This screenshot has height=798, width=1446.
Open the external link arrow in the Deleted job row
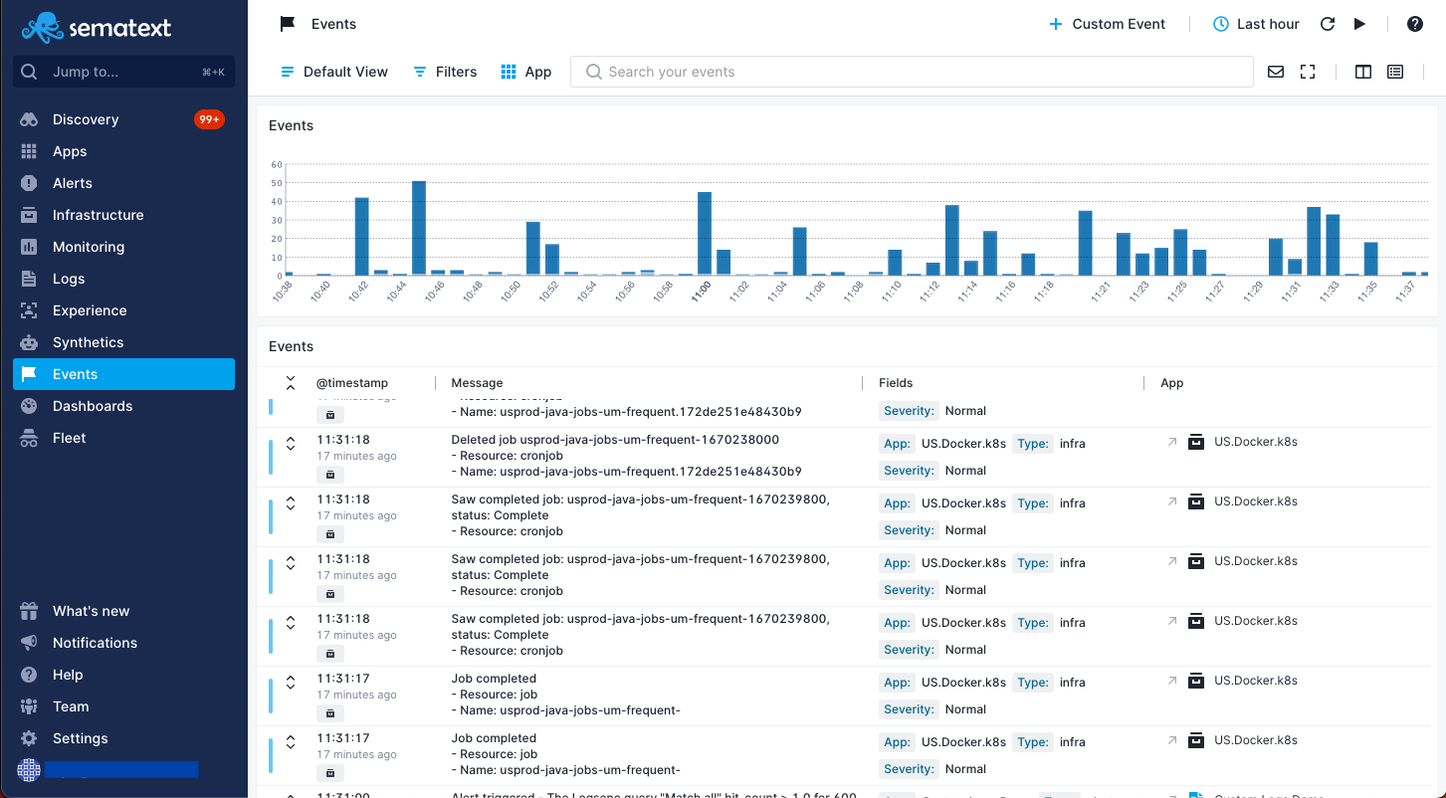point(1172,442)
